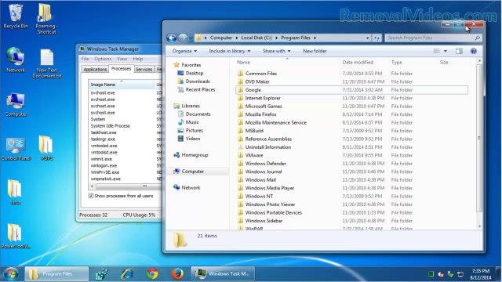Open the address bar history dropdown arrow
Image resolution: width=502 pixels, height=282 pixels.
[368, 38]
